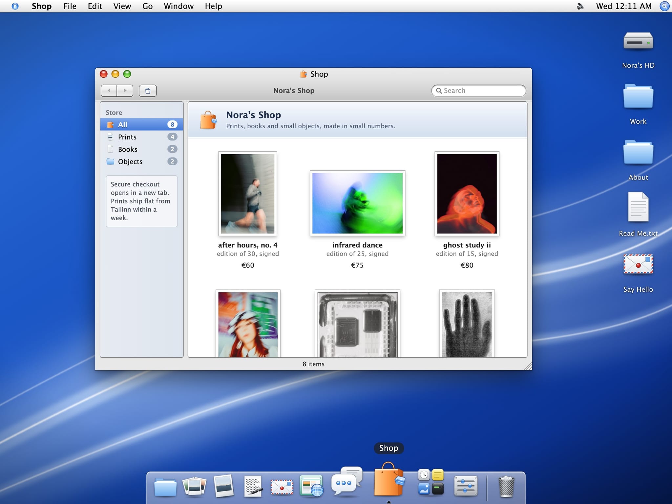Open the Help menu
Screen dimensions: 672x504
pyautogui.click(x=213, y=6)
